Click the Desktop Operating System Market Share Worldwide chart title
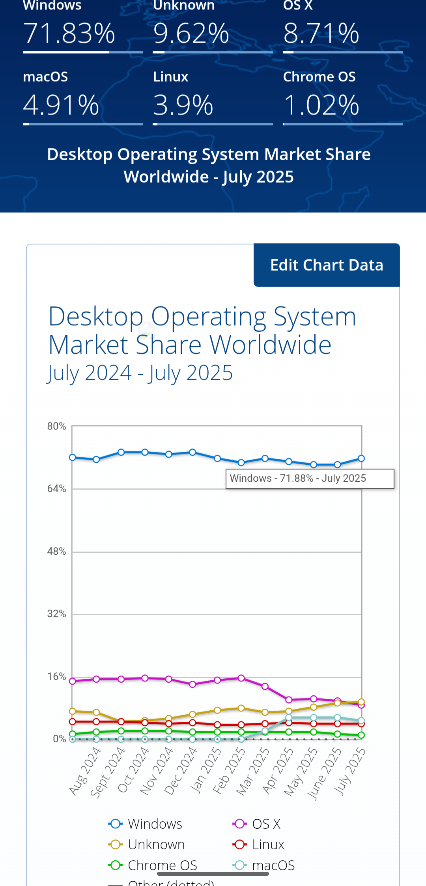 coord(202,330)
